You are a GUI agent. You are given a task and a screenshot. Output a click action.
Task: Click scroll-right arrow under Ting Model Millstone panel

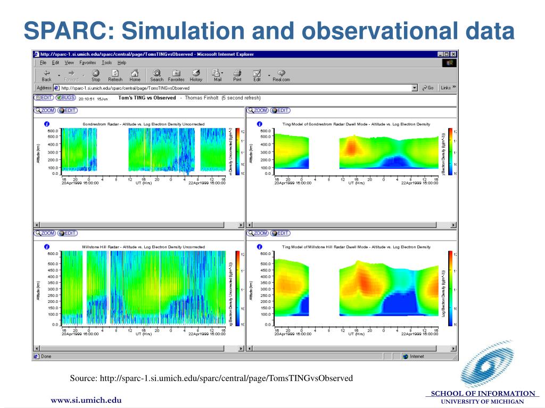coord(453,348)
